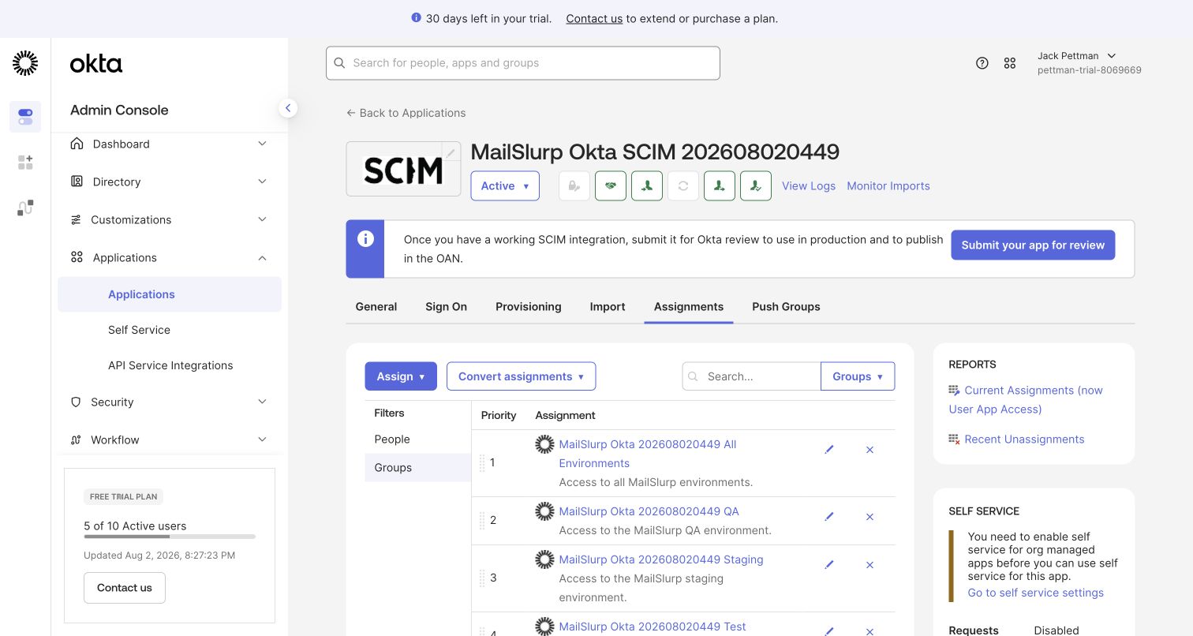The width and height of the screenshot is (1193, 636).
Task: Click the import users icon
Action: pos(647,186)
